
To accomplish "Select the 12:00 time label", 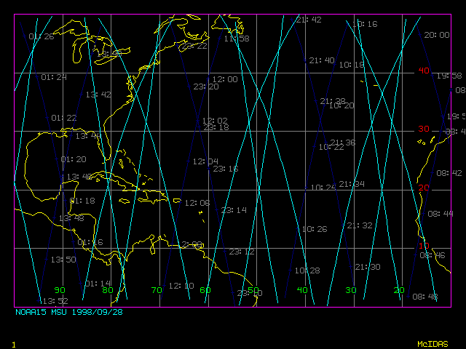I will click(225, 79).
